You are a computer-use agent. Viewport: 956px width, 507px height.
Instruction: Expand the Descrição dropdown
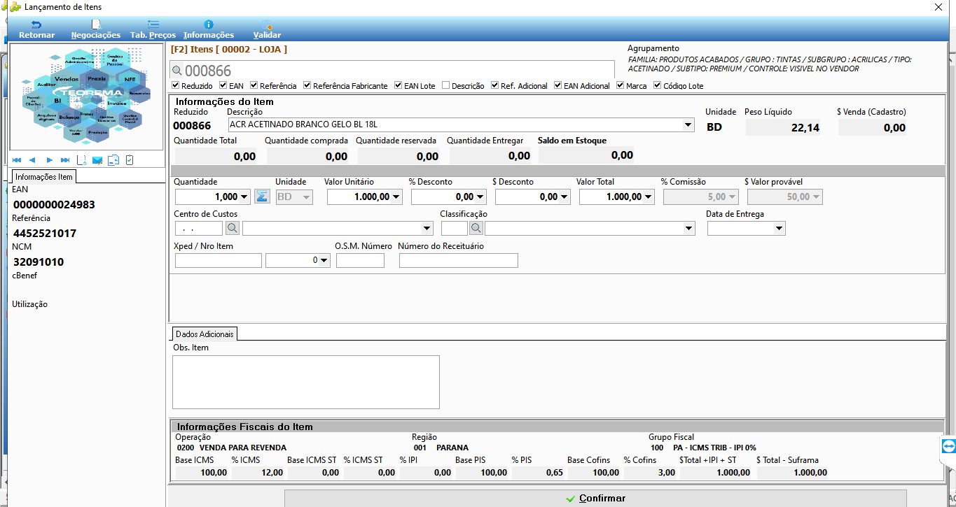pos(688,125)
